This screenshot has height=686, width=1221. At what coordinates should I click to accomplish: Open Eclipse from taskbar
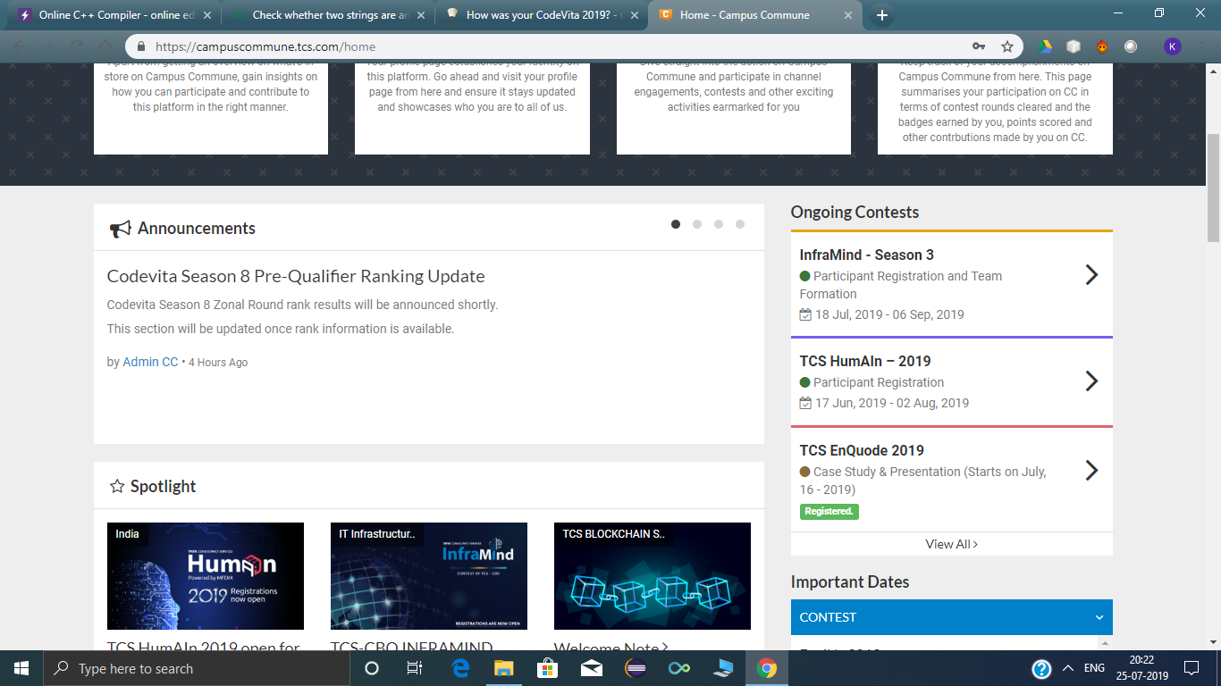[636, 668]
